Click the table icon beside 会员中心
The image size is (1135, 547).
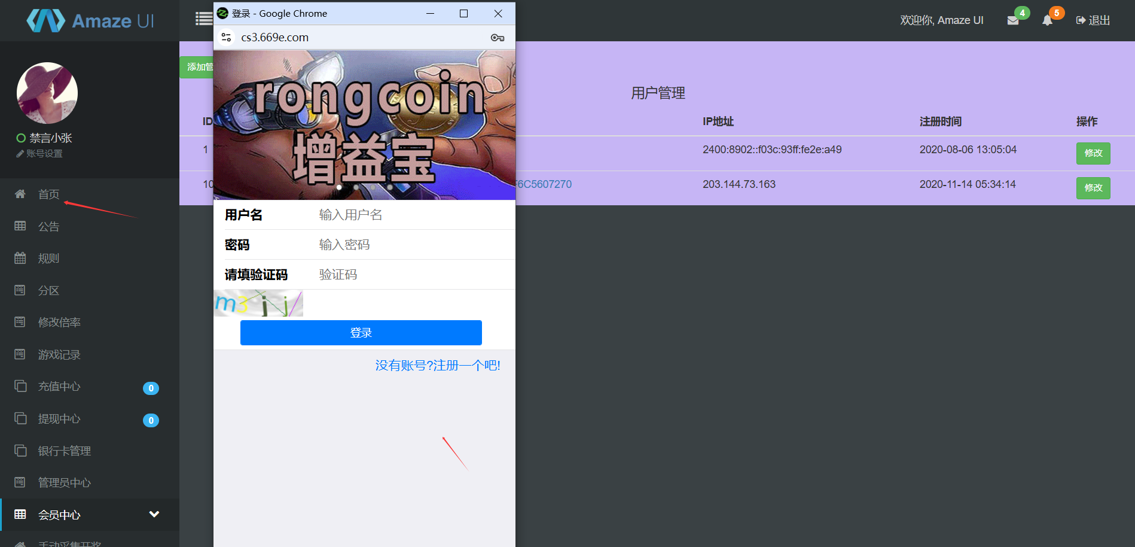click(20, 514)
